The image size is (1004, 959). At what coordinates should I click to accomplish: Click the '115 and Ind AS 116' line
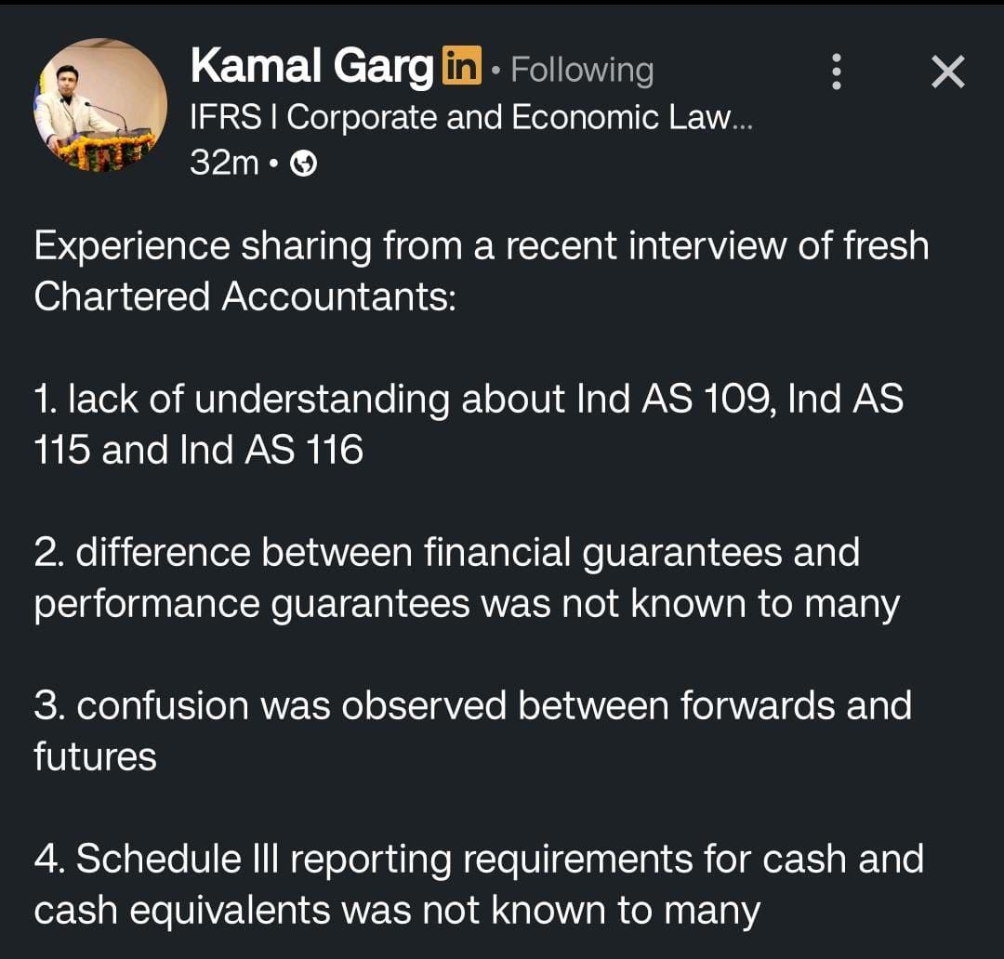198,450
